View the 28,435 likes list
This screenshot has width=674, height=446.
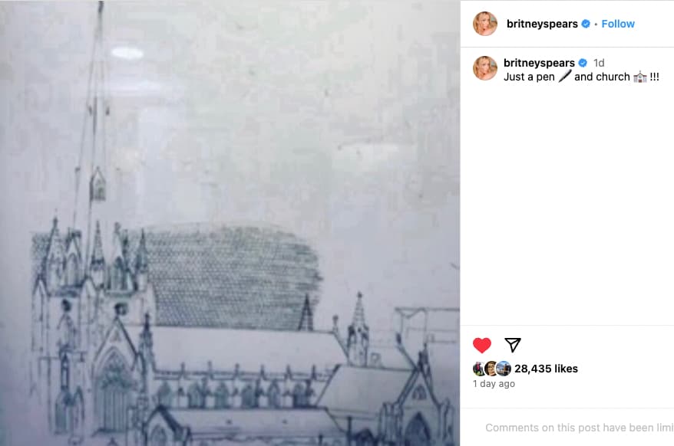click(x=546, y=369)
